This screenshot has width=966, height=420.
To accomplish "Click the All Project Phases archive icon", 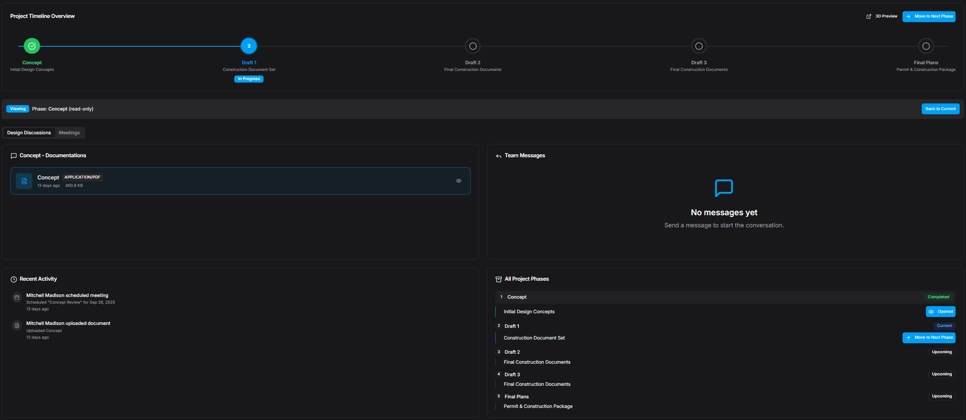I will pos(498,279).
